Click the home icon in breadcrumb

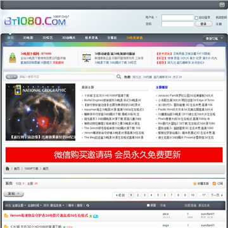pyautogui.click(x=8, y=168)
